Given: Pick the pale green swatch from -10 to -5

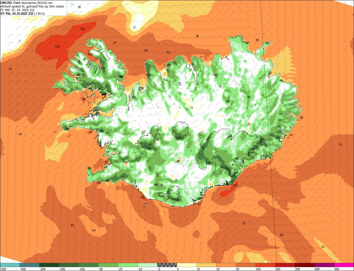Looking at the screenshot, I should [x=147, y=265].
